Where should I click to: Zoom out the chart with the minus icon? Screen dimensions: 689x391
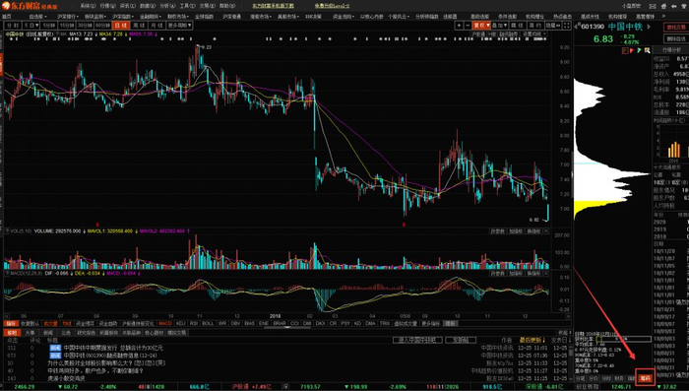click(468, 26)
